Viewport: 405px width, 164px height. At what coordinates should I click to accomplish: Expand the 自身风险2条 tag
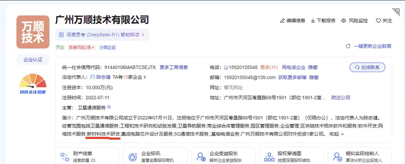click(x=82, y=48)
